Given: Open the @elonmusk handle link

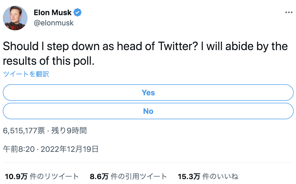Looking at the screenshot, I should [54, 23].
